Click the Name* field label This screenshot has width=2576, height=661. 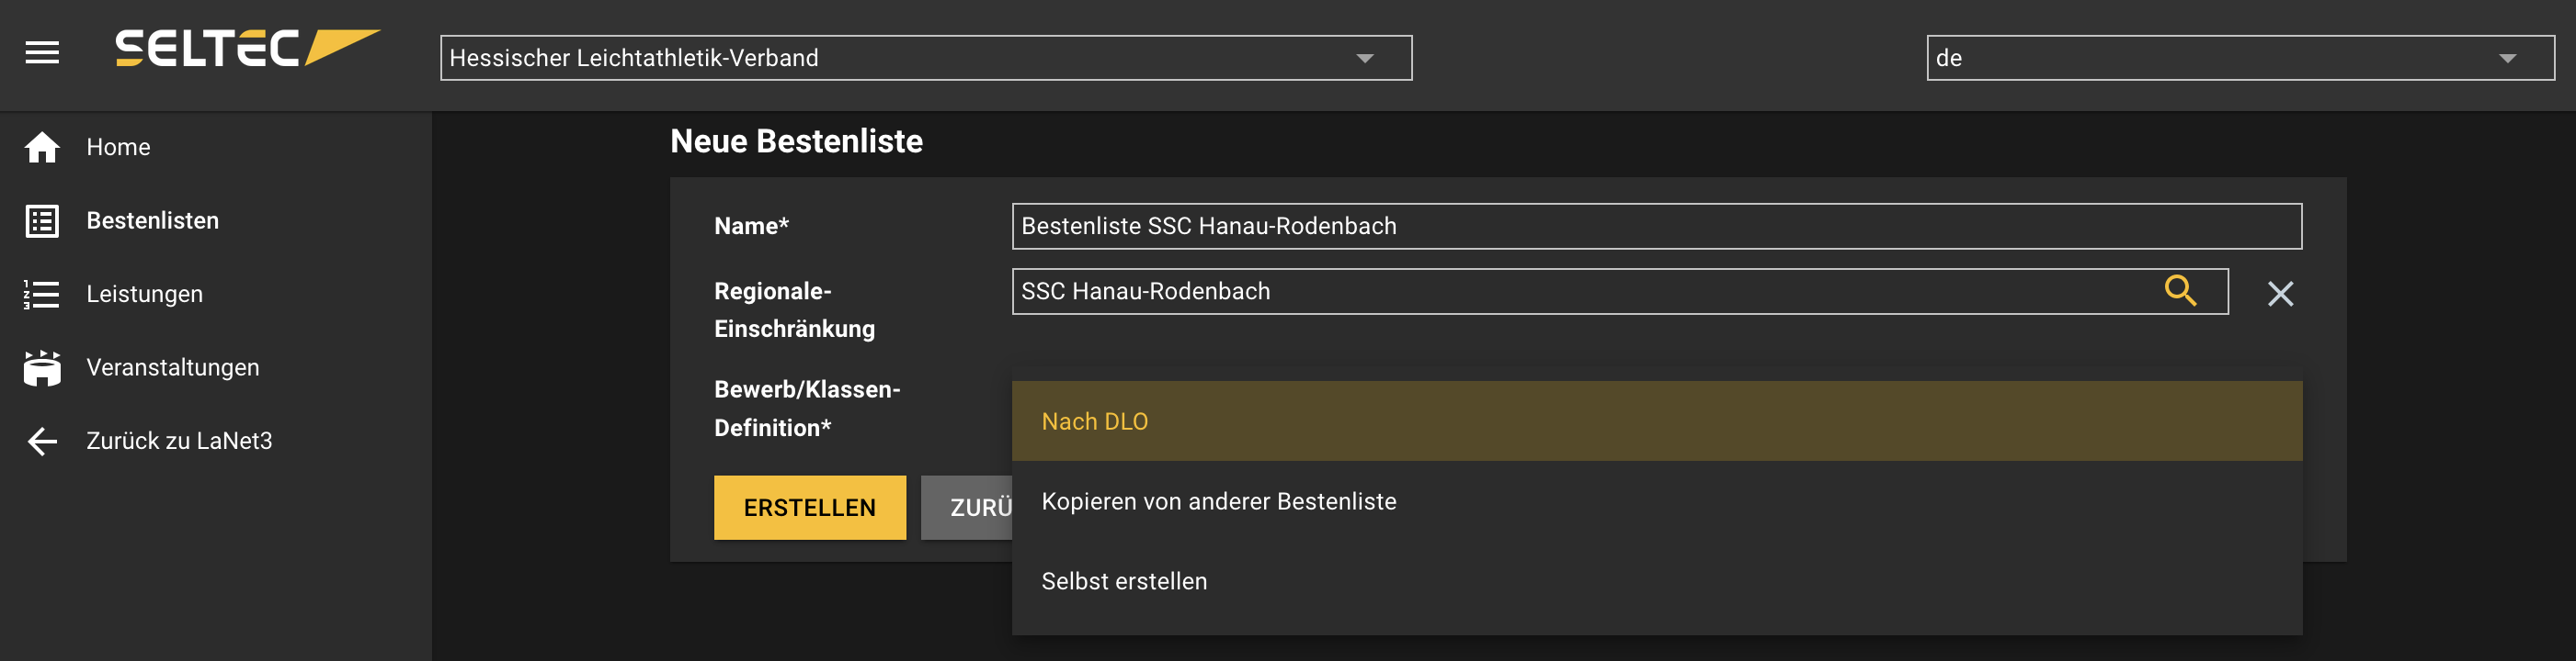point(751,226)
